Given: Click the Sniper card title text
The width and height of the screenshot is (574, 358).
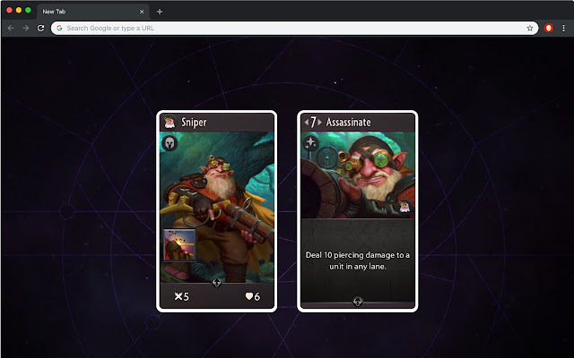Looking at the screenshot, I should tap(194, 122).
